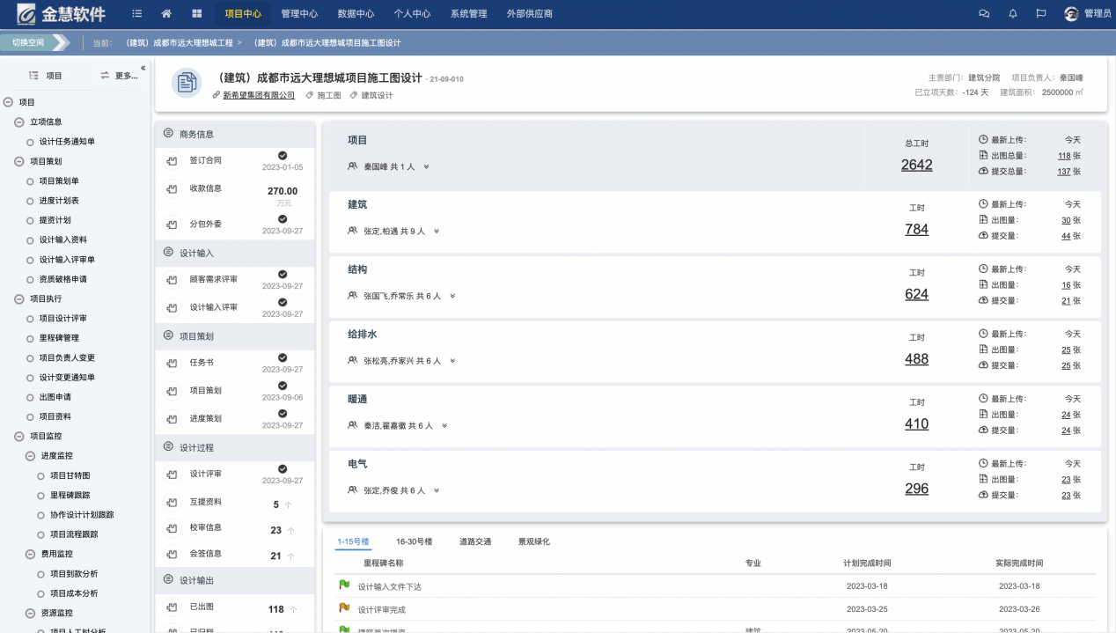Switch to the 16-30号楼 tab

tap(414, 541)
